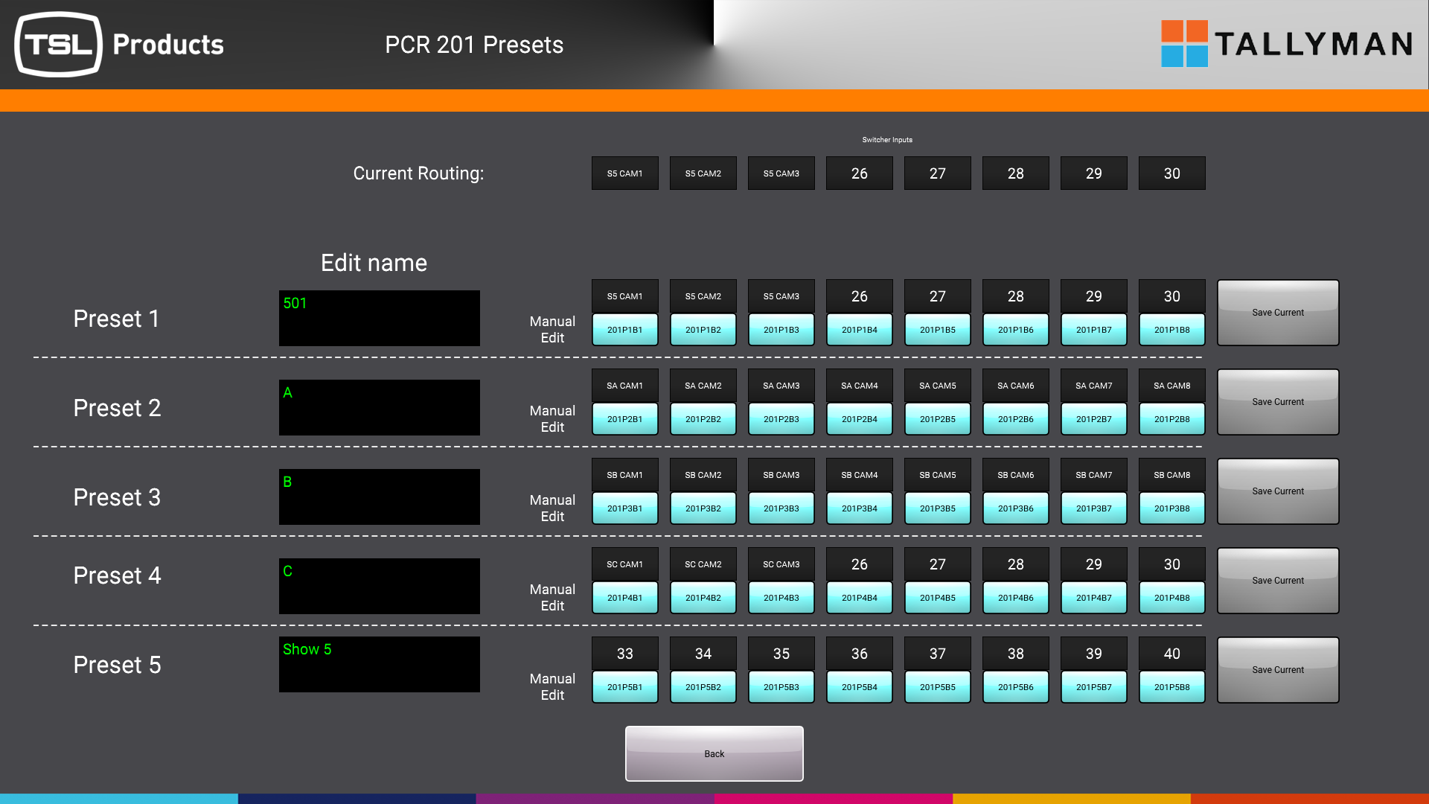The height and width of the screenshot is (804, 1429).
Task: Click the 201P5B4 routing button in Preset 5
Action: [x=859, y=687]
